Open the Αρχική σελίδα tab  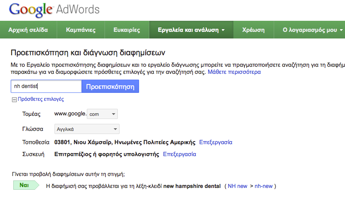point(28,30)
